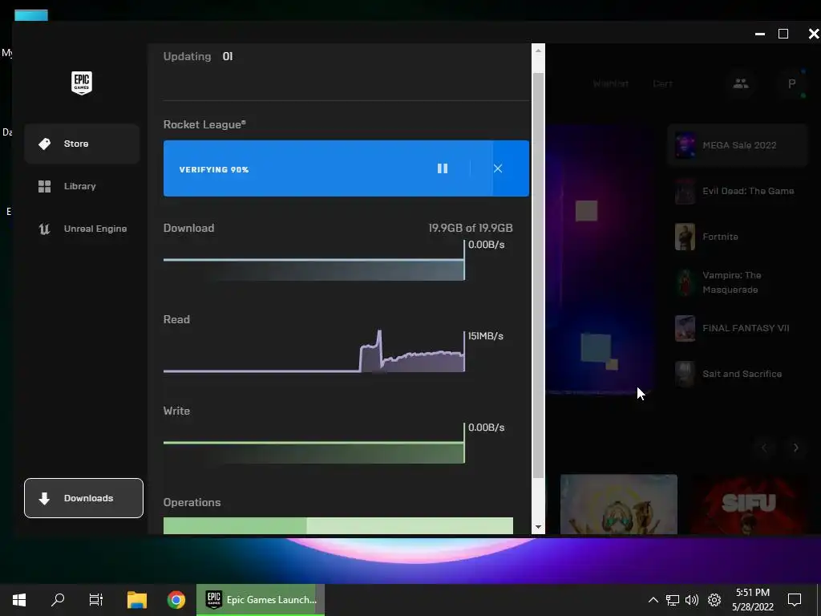Show hidden system tray icons

point(653,600)
